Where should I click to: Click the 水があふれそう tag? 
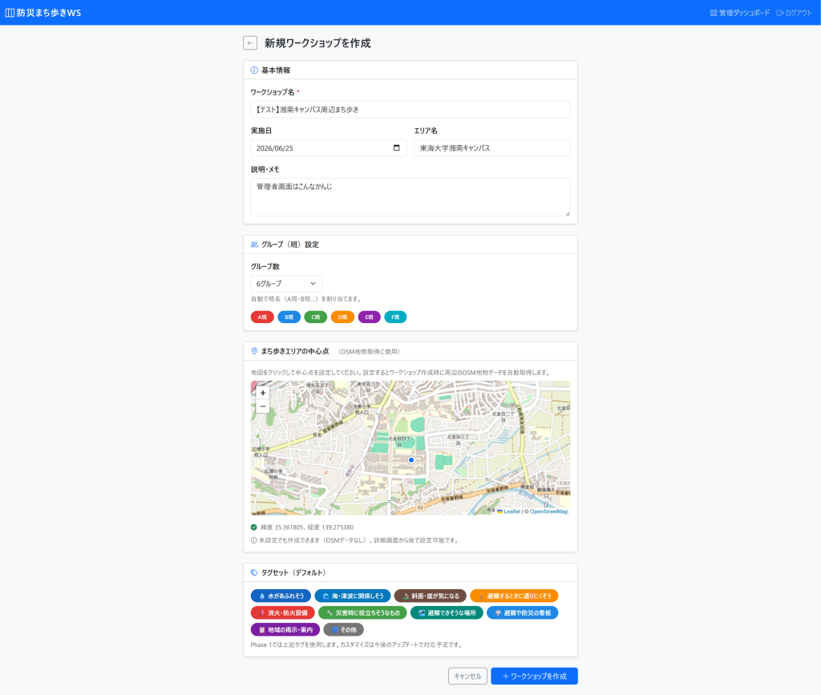tap(281, 596)
